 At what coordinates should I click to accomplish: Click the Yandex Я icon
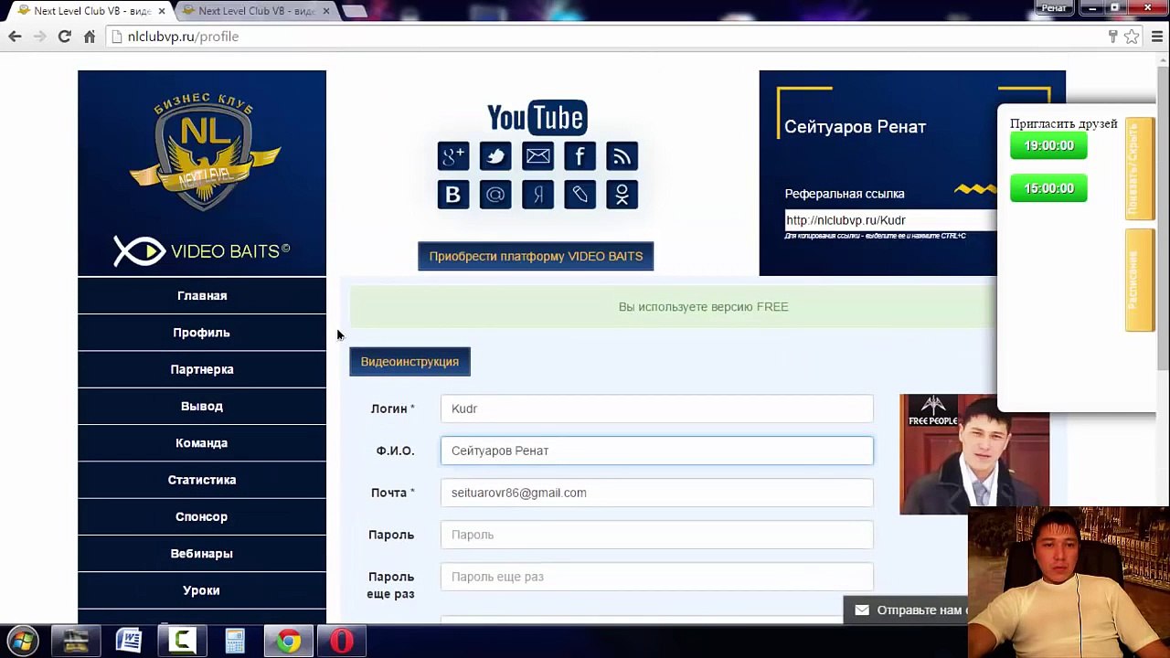[x=537, y=195]
